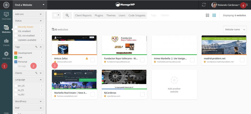Viewport: 251px width, 114px height.
Task: Open the Add-ons sidebar section
Action: 6,55
